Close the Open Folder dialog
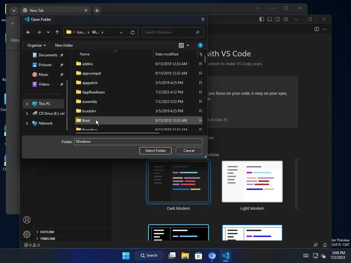The image size is (351, 263). pyautogui.click(x=203, y=19)
